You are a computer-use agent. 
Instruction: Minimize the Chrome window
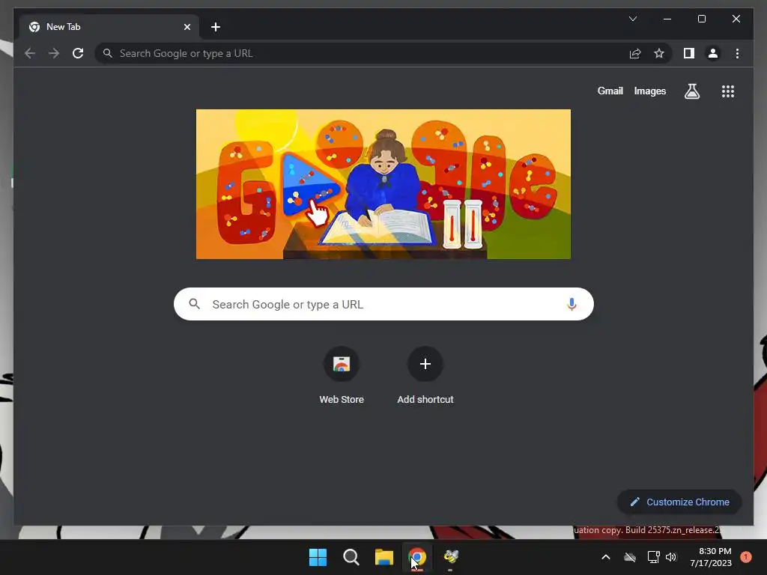[667, 19]
